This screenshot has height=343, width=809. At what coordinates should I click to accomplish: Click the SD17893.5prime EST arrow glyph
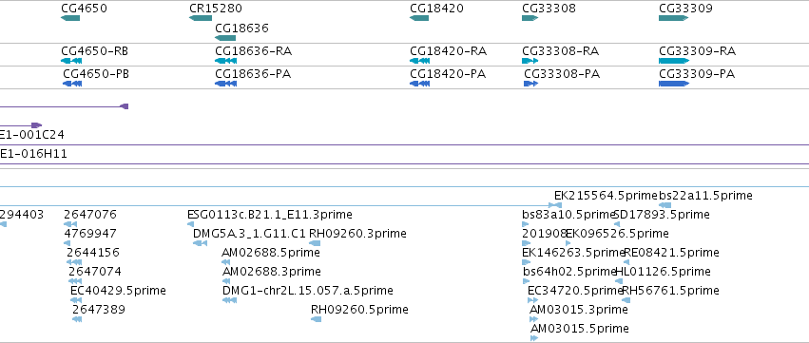click(x=617, y=224)
